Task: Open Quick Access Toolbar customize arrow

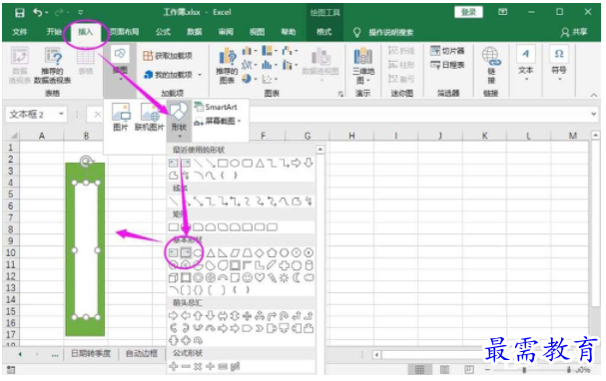Action: coord(81,13)
